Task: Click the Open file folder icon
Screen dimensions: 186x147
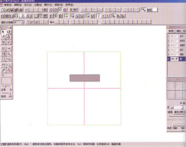Action: 7,10
